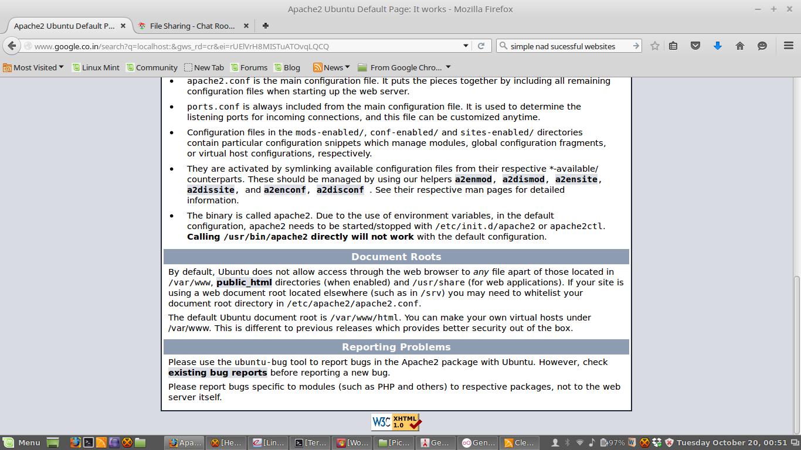
Task: Open the Downloads arrow icon
Action: click(718, 46)
